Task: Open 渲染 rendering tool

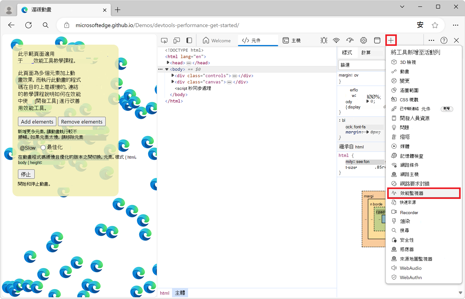Action: click(424, 221)
